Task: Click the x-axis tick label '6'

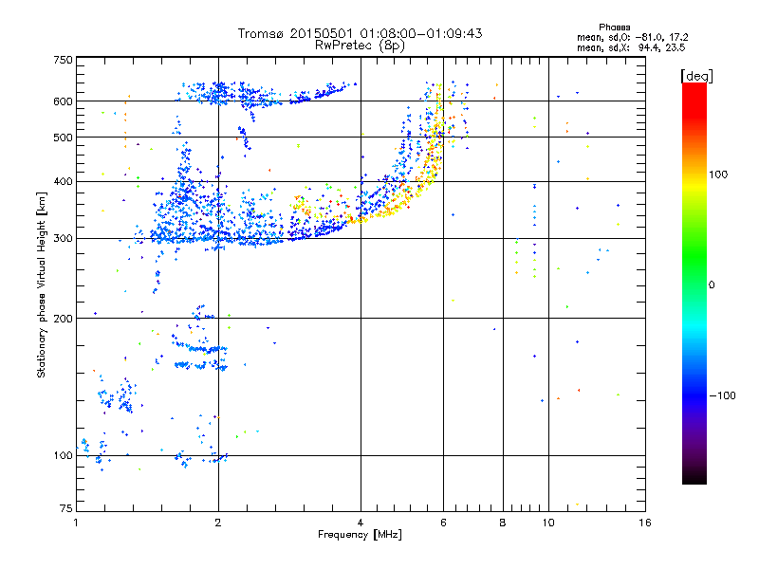Action: 443,523
